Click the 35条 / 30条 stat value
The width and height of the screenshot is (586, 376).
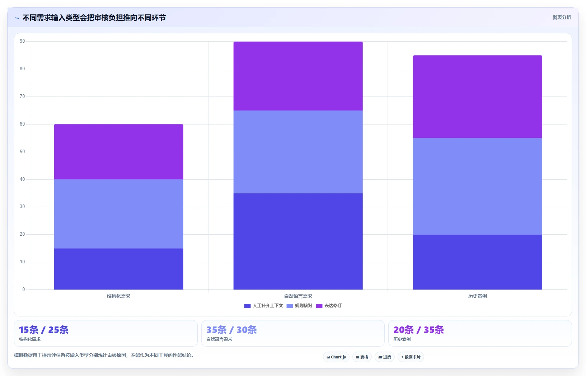(231, 330)
